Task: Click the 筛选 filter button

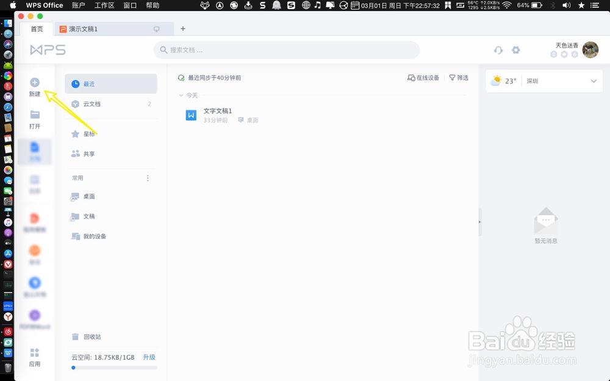Action: 459,78
